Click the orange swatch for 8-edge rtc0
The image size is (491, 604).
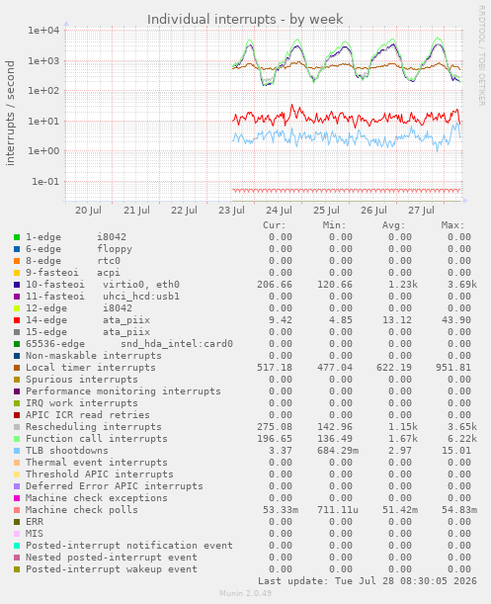17,261
